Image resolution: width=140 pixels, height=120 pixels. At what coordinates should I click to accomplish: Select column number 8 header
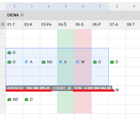(117, 7)
